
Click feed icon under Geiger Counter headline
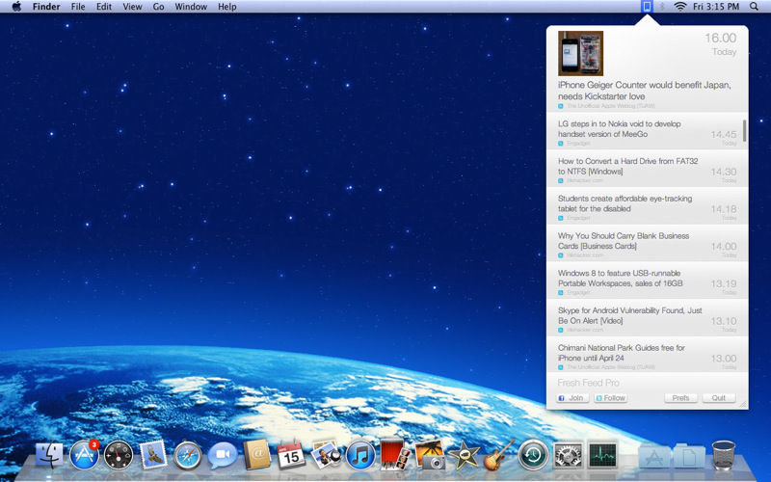(561, 106)
